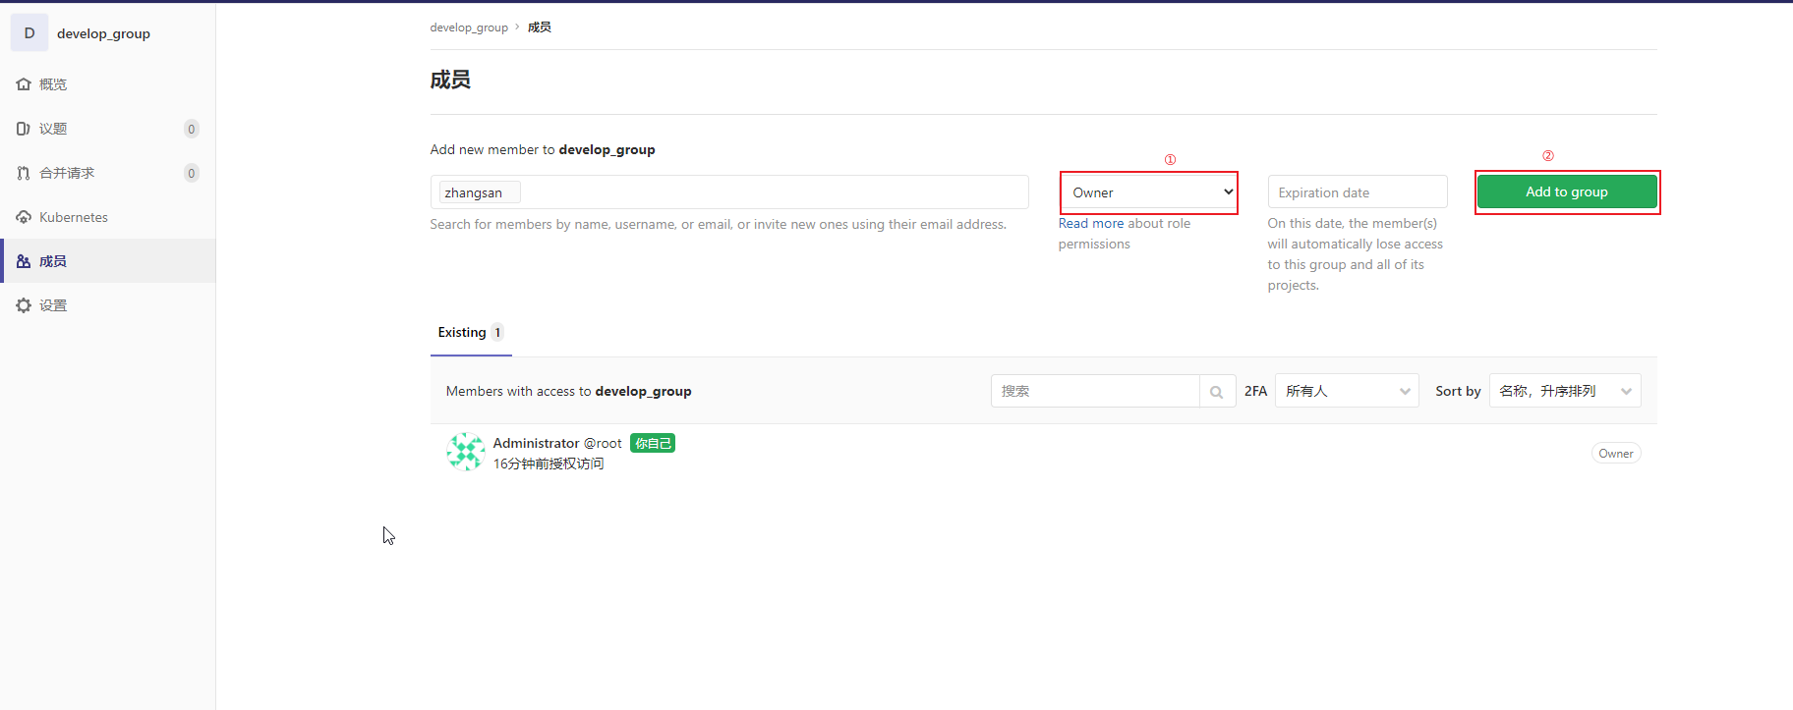1793x710 pixels.
Task: Open the Sort by 名称，升序排列 dropdown
Action: [x=1565, y=391]
